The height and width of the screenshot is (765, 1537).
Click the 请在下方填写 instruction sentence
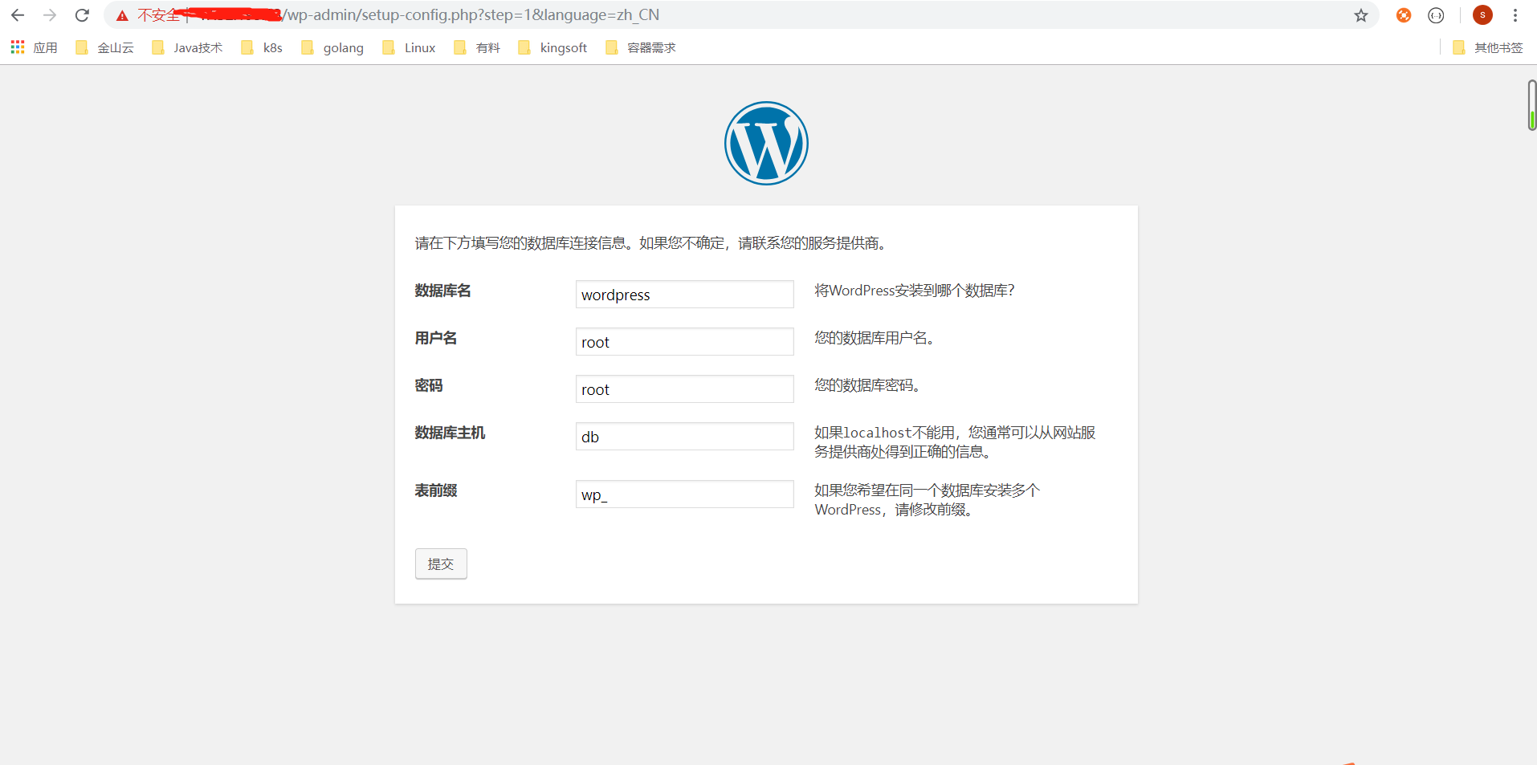653,243
